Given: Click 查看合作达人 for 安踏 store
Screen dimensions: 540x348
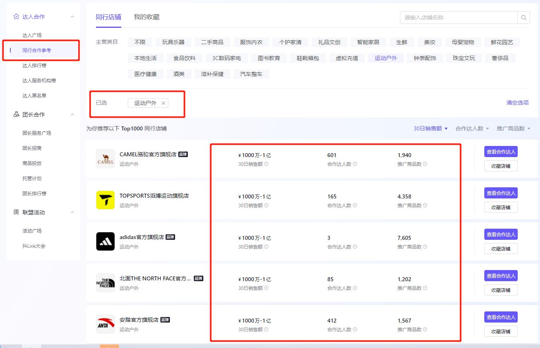Looking at the screenshot, I should pyautogui.click(x=501, y=317).
